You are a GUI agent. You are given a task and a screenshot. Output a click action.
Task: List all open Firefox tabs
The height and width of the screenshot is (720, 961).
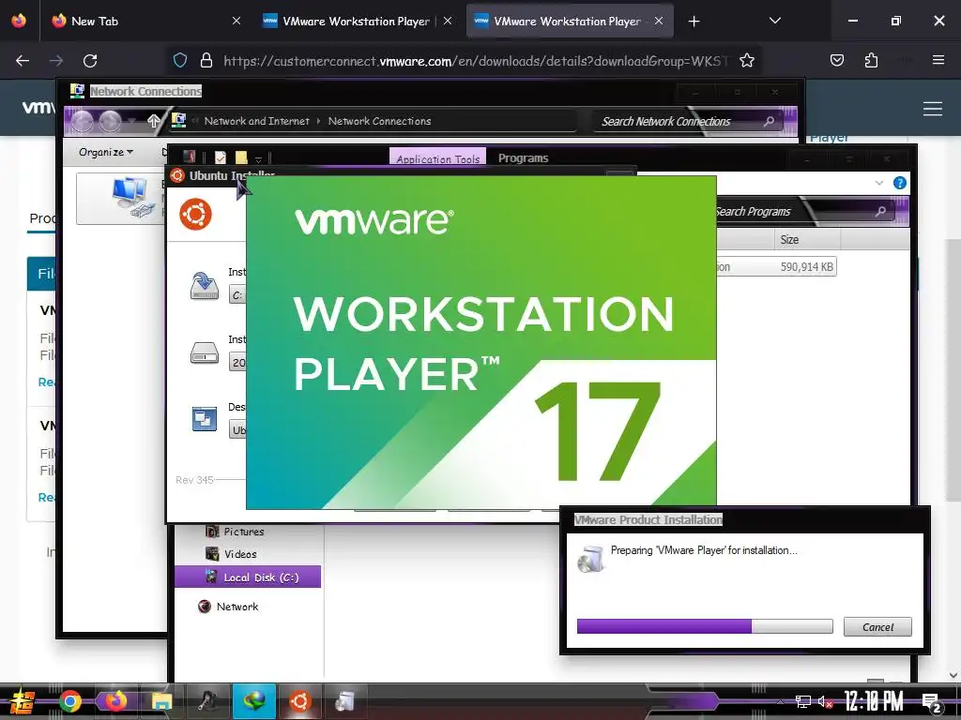pyautogui.click(x=774, y=21)
